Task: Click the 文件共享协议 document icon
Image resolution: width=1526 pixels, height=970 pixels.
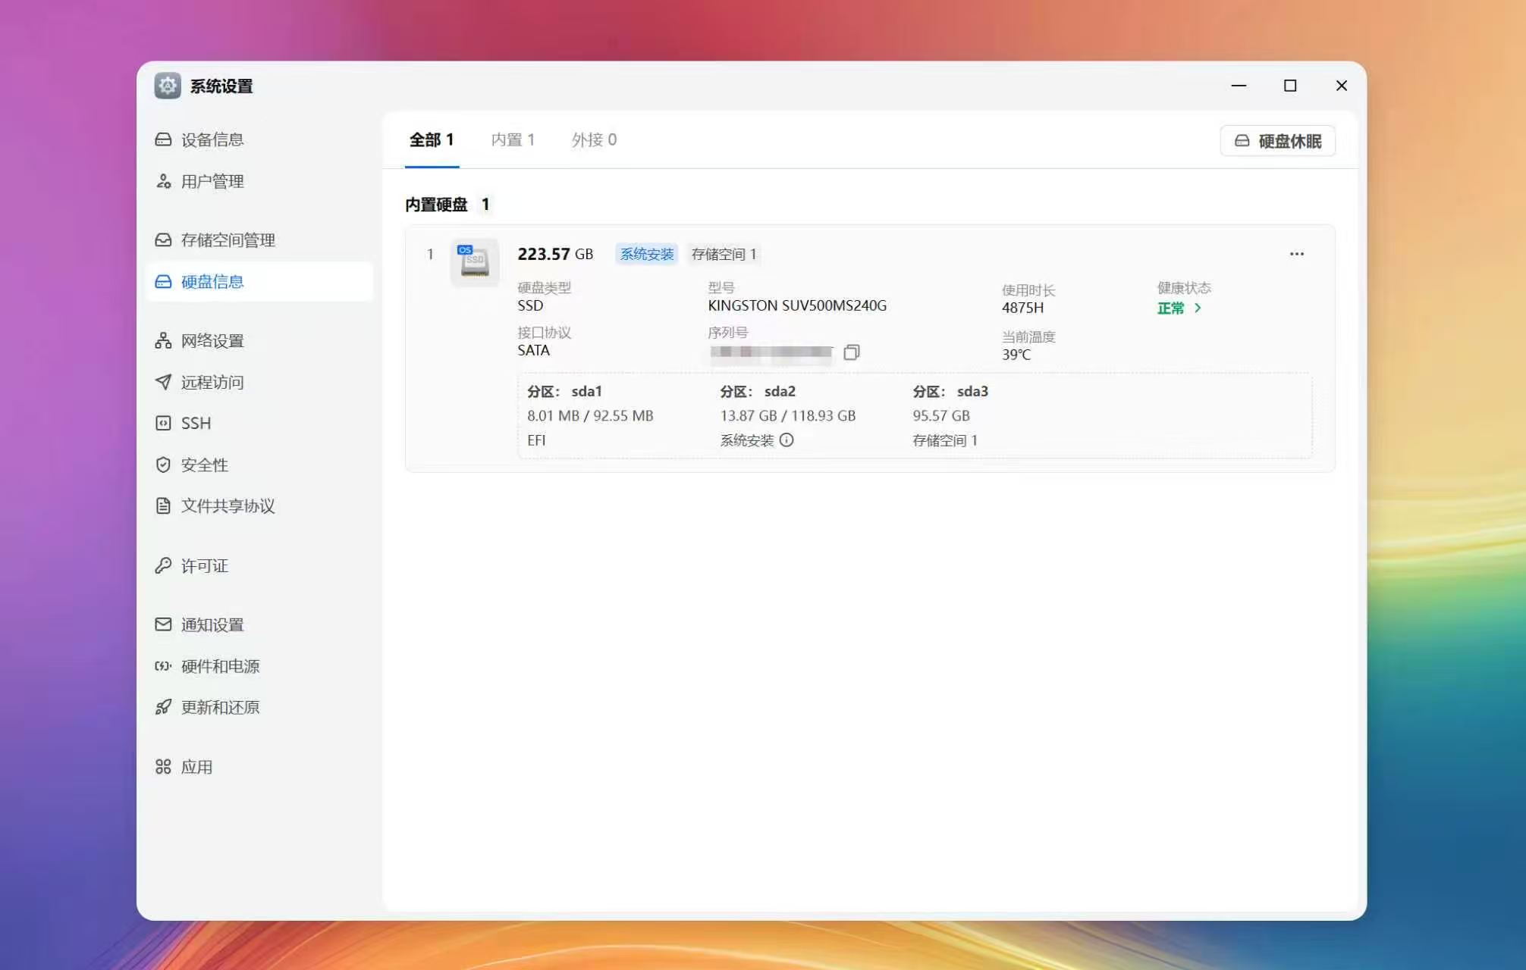Action: [x=163, y=506]
